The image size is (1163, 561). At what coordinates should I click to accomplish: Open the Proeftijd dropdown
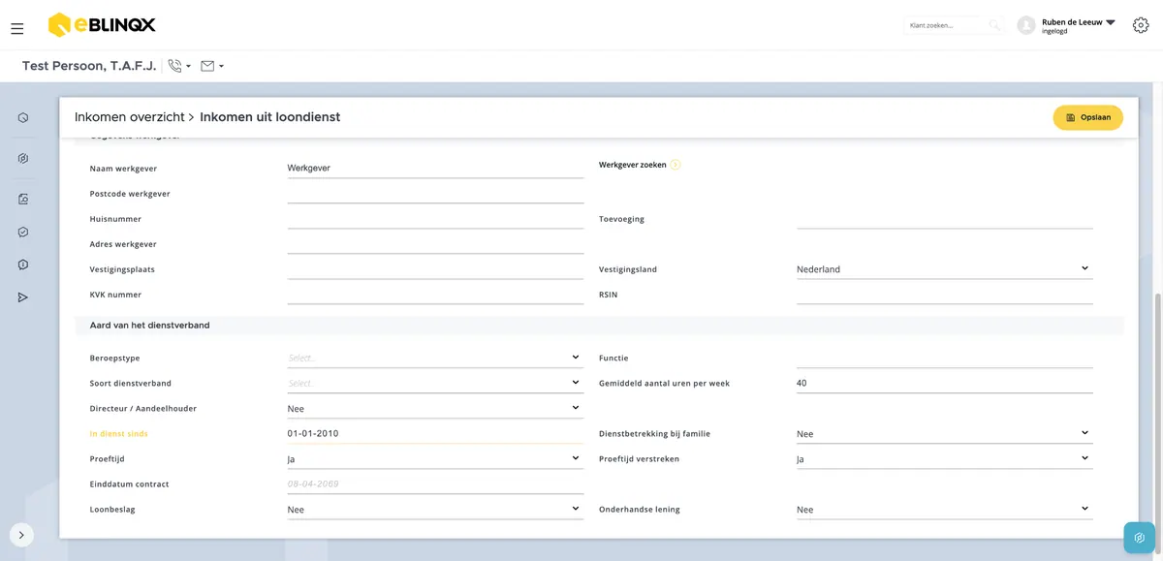tap(436, 458)
